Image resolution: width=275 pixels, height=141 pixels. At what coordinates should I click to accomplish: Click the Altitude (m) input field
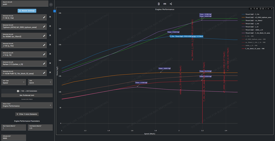[x=14, y=137]
